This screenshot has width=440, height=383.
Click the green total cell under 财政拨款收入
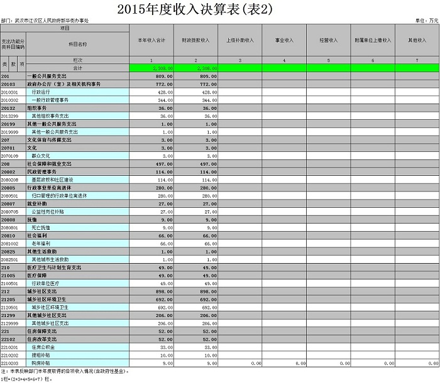pos(195,67)
